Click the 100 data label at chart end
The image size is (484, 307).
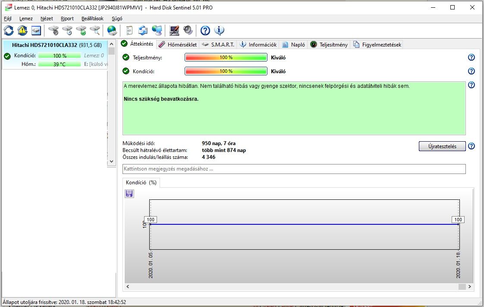coord(458,220)
